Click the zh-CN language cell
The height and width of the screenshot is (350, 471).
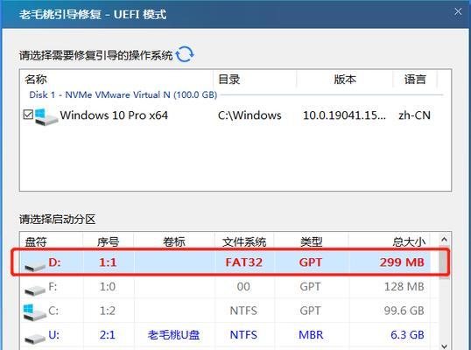point(414,115)
